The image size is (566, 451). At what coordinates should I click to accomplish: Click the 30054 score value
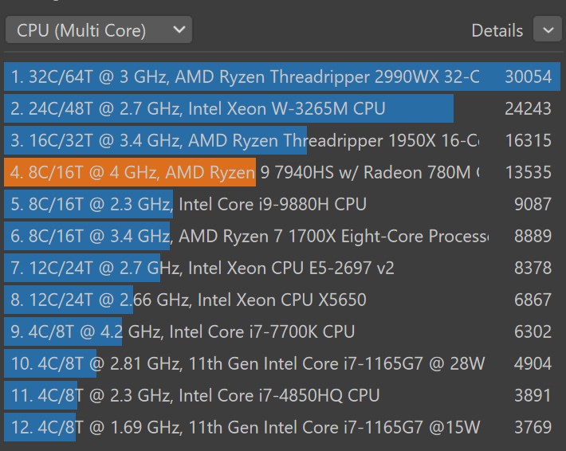tap(528, 77)
